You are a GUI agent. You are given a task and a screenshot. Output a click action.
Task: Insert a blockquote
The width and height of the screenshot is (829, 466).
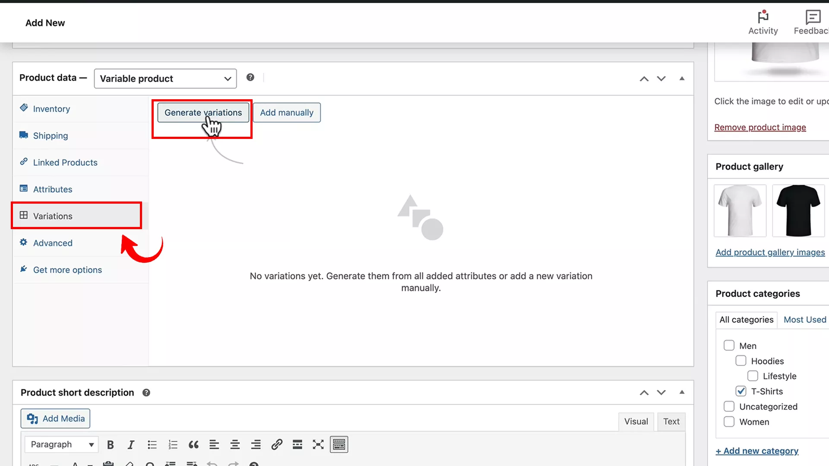pyautogui.click(x=193, y=444)
